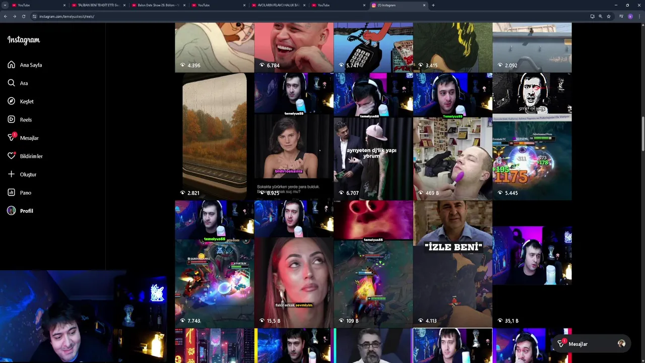Close the Balon Date Show tab
The height and width of the screenshot is (363, 645).
pyautogui.click(x=184, y=5)
